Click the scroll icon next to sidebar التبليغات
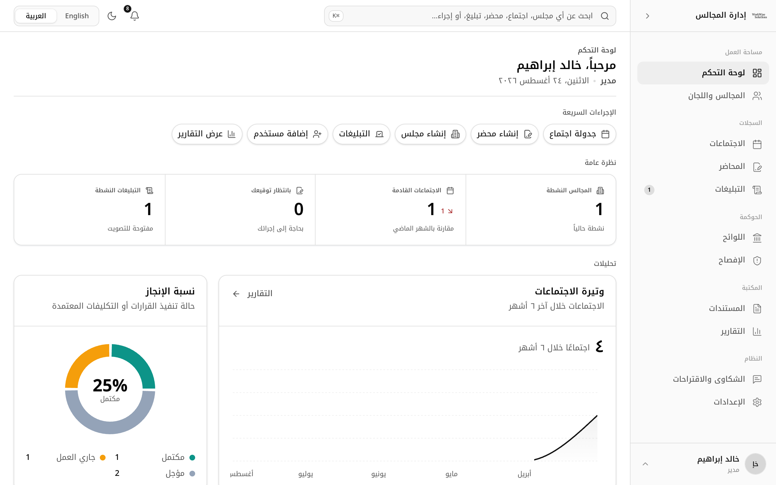 point(757,189)
